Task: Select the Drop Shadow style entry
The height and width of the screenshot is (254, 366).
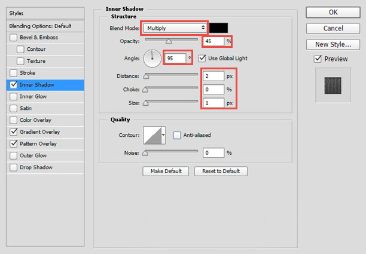Action: click(x=36, y=167)
